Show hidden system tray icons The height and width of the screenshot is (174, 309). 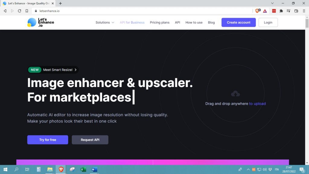click(248, 169)
